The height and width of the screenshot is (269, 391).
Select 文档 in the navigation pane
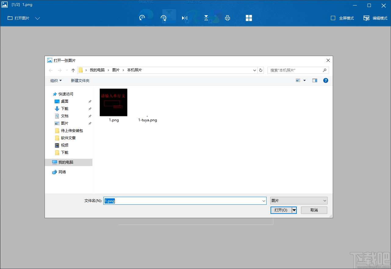(x=64, y=116)
